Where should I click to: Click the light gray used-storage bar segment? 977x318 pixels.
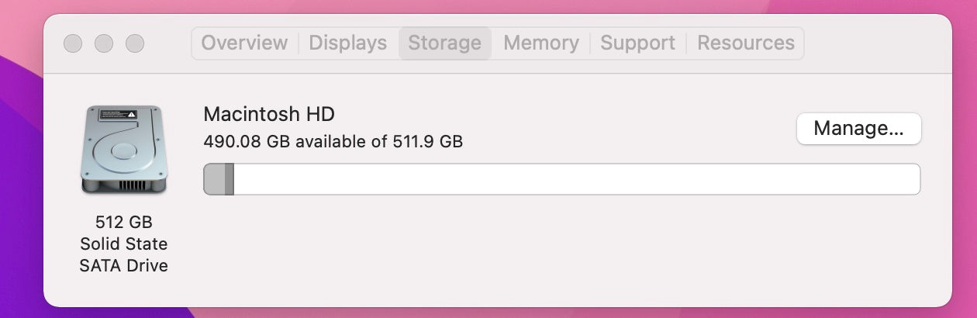tap(214, 179)
